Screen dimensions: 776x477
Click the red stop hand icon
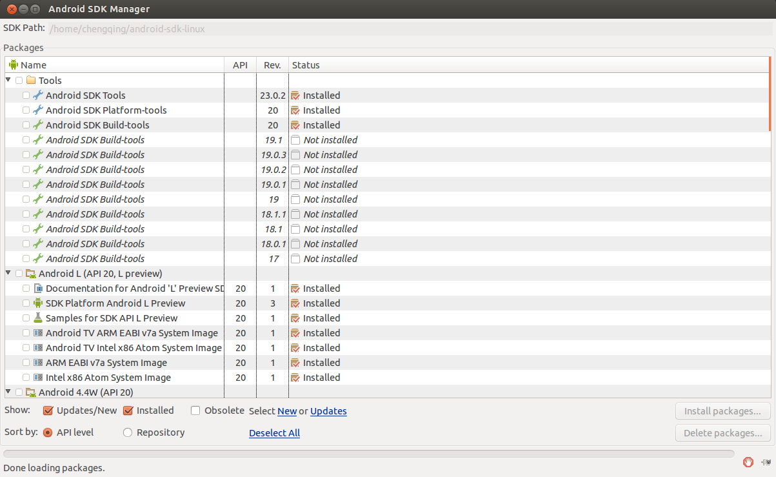(748, 462)
